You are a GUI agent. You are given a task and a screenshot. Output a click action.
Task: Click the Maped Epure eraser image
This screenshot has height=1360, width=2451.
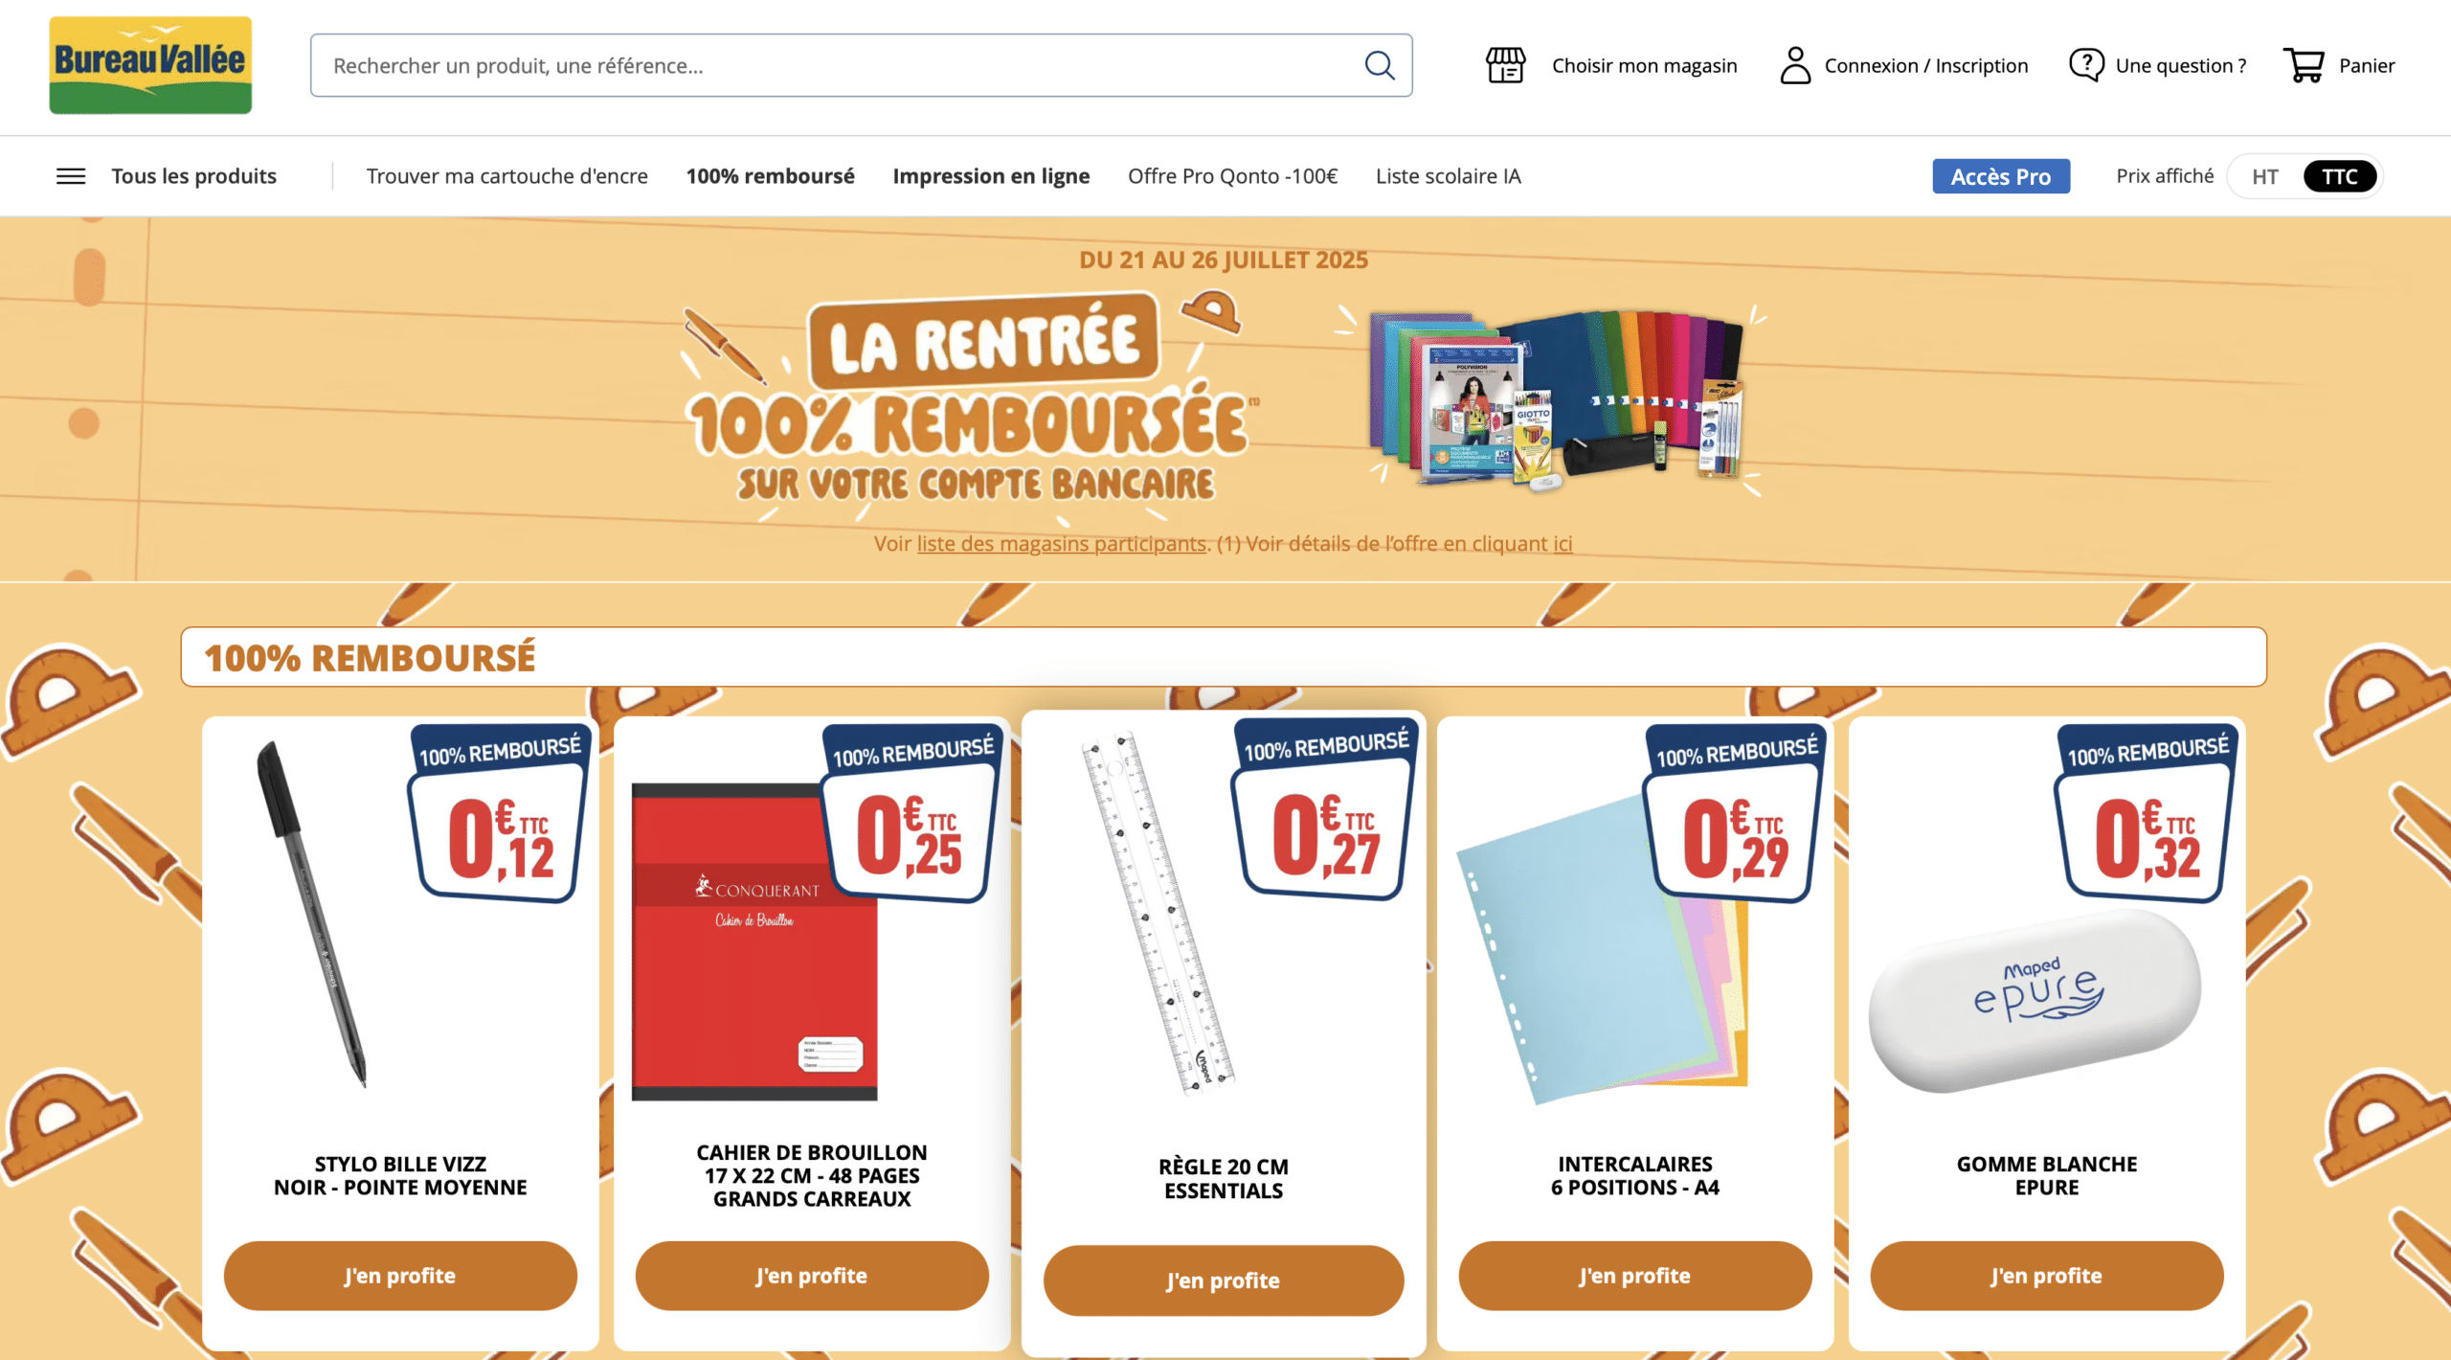click(x=2035, y=1001)
